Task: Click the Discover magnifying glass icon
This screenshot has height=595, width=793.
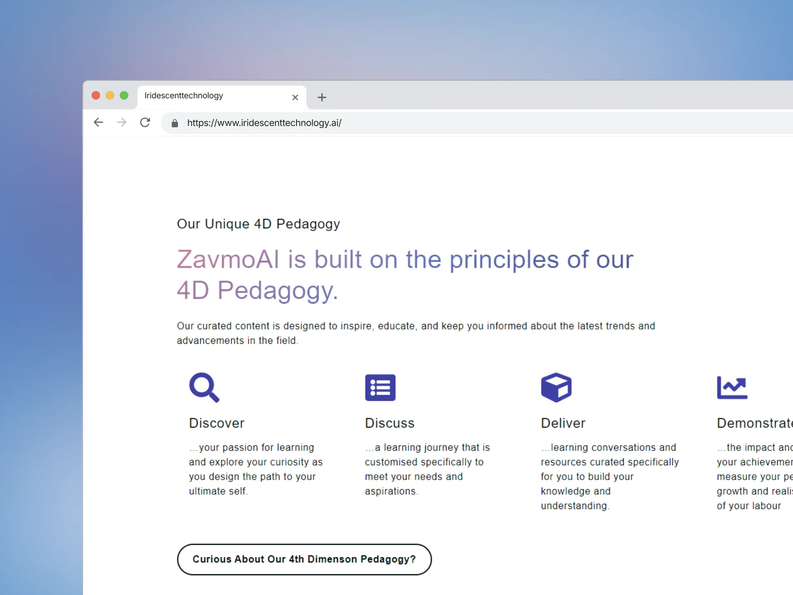Action: point(204,387)
